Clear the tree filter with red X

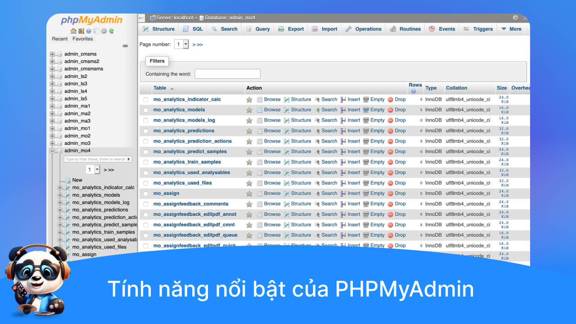point(129,159)
